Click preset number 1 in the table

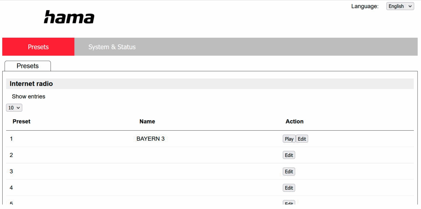coord(11,139)
